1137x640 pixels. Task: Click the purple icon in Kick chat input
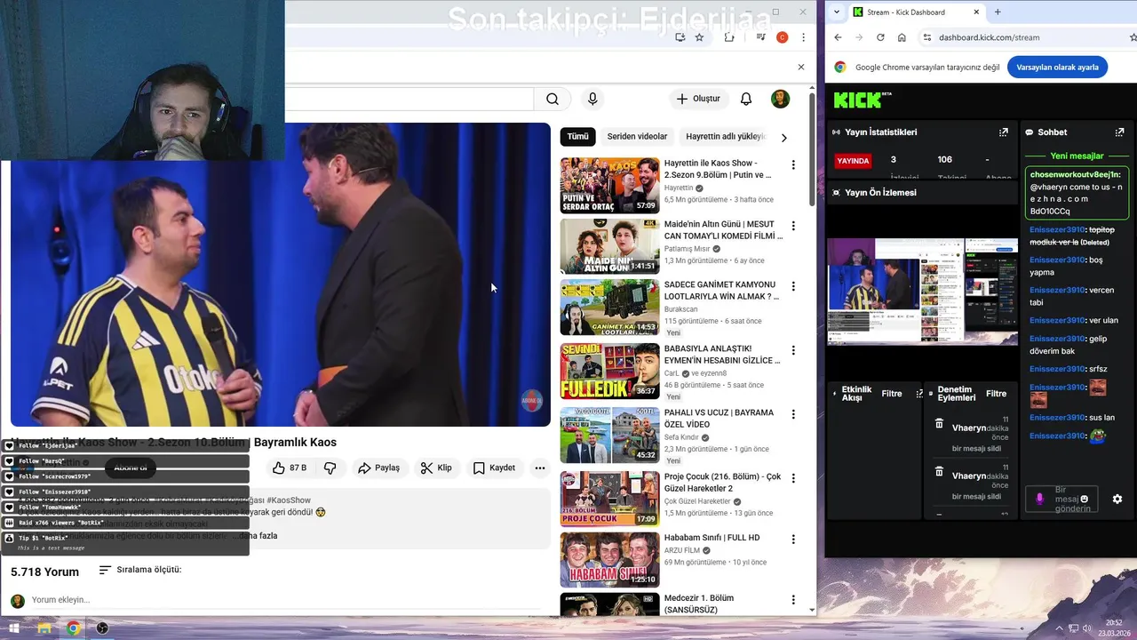pos(1040,499)
